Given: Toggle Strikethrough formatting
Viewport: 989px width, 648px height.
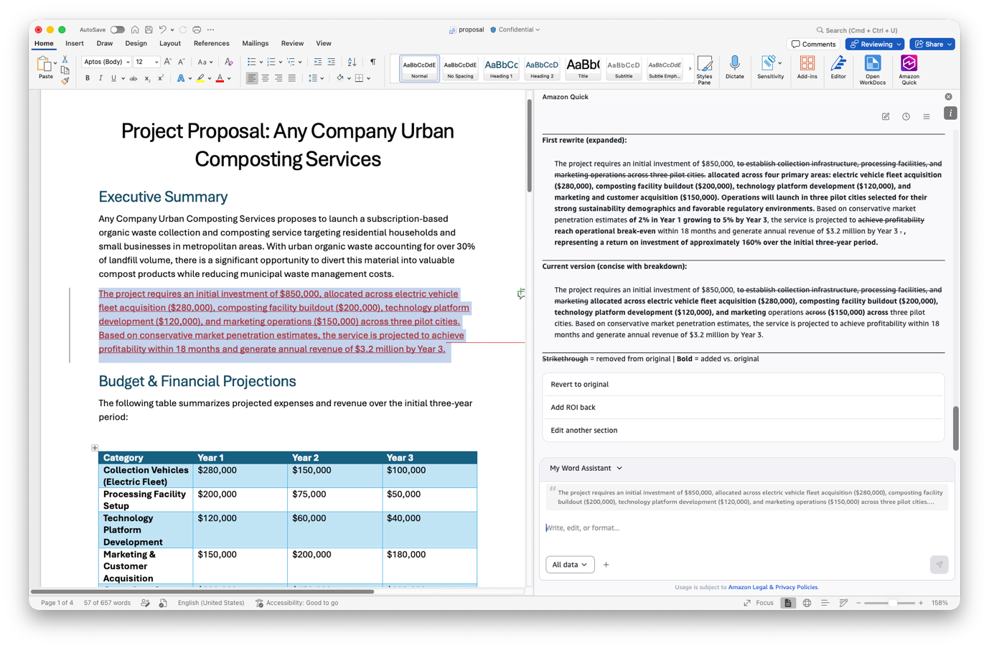Looking at the screenshot, I should pos(133,78).
